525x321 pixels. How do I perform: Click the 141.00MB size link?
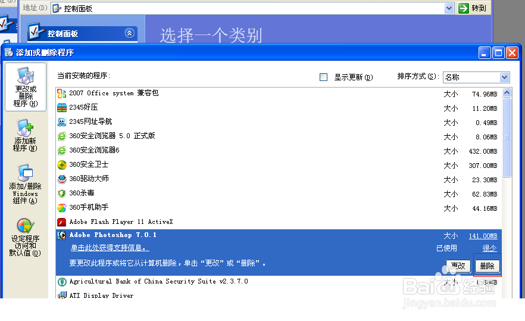click(483, 236)
